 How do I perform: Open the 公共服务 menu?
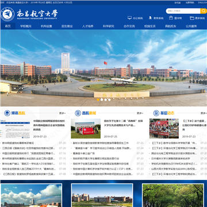(191, 26)
